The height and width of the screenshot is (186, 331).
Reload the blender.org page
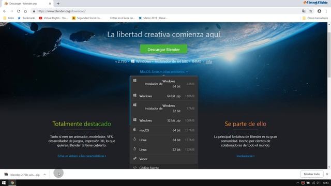[x=19, y=11]
